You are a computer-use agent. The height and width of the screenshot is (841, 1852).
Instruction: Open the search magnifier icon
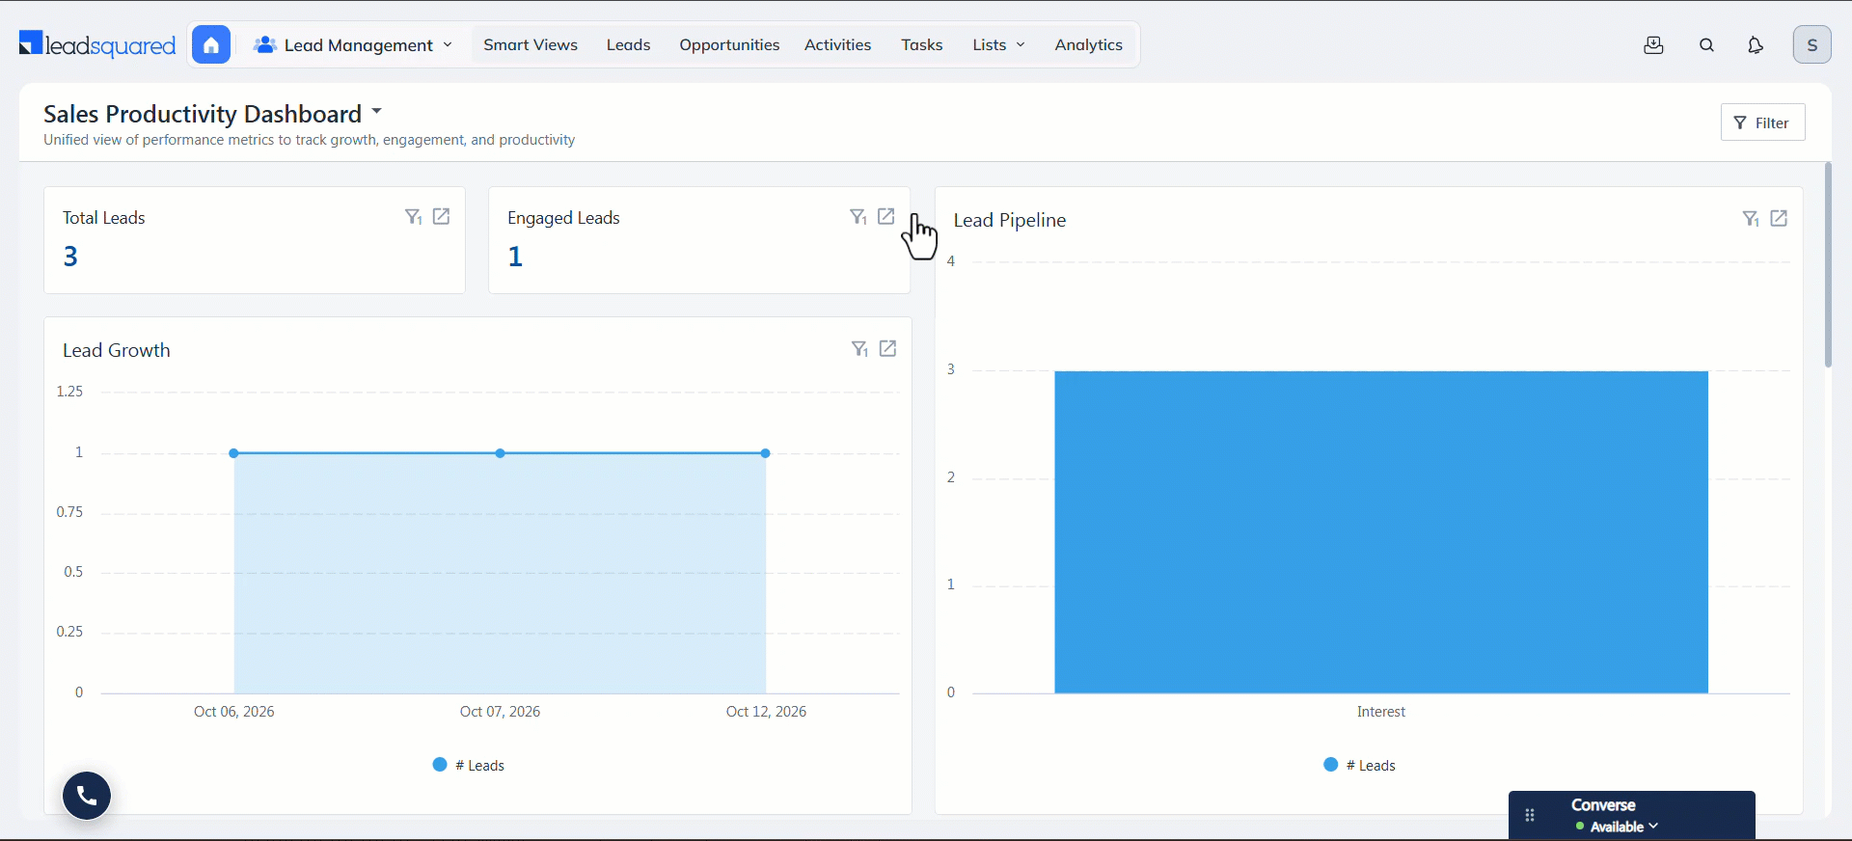(1707, 45)
